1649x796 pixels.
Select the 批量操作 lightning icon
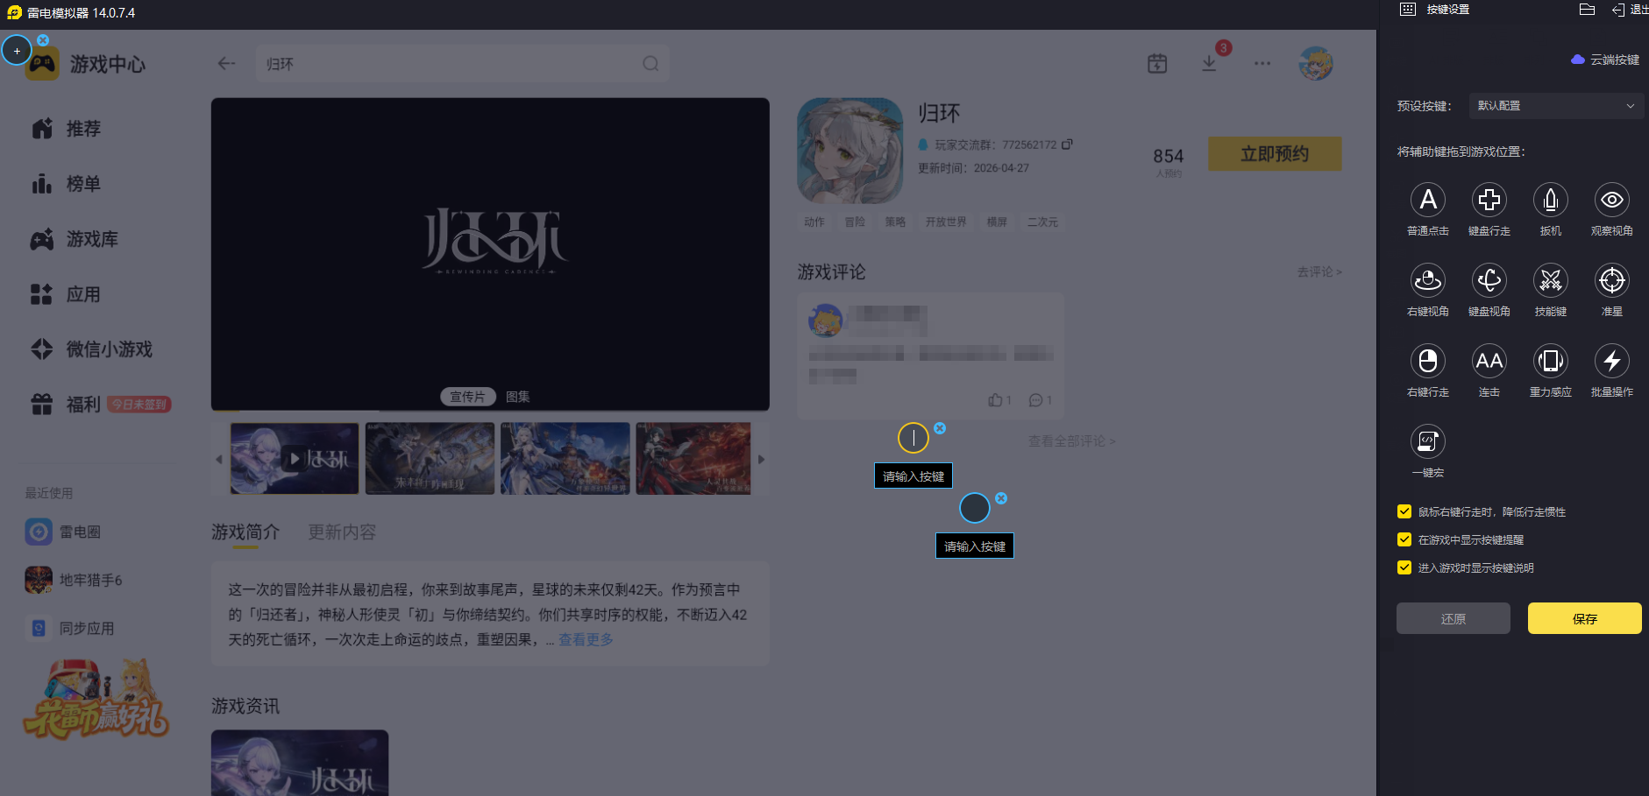click(1612, 361)
